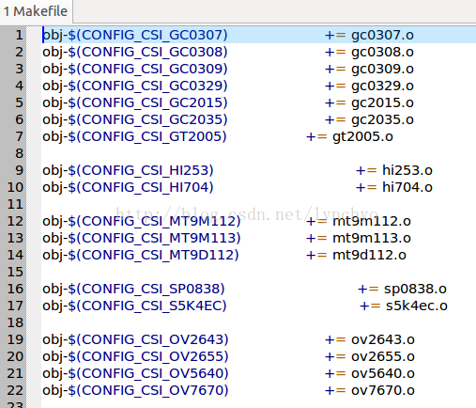
Task: Click text obj-$(CONFIG_CSI_MT9D112)
Action: (x=141, y=255)
